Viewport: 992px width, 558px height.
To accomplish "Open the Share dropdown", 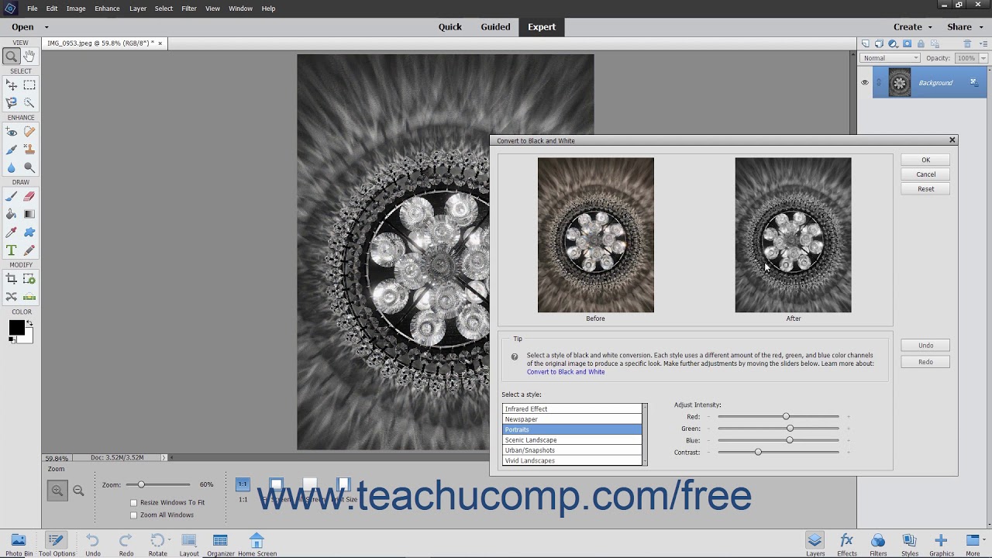I will point(965,27).
